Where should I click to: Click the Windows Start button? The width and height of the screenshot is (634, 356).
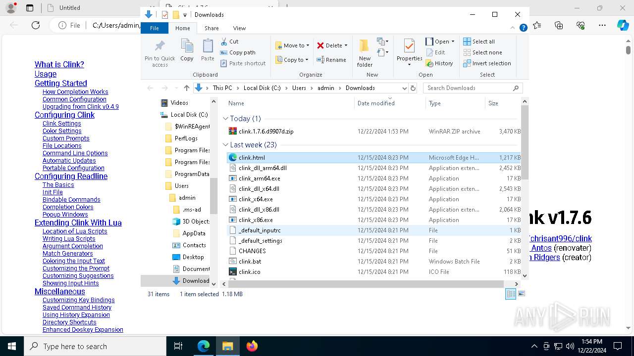click(12, 346)
